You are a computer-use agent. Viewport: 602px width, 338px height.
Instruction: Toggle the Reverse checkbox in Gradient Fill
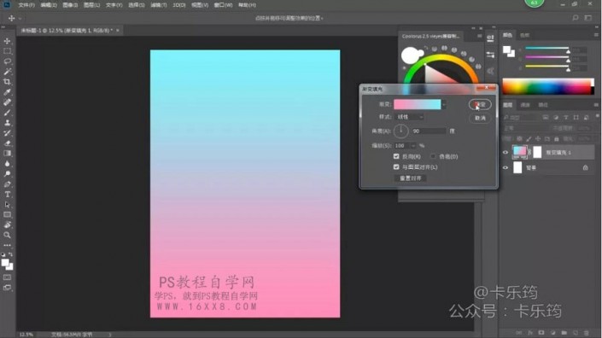click(x=396, y=156)
